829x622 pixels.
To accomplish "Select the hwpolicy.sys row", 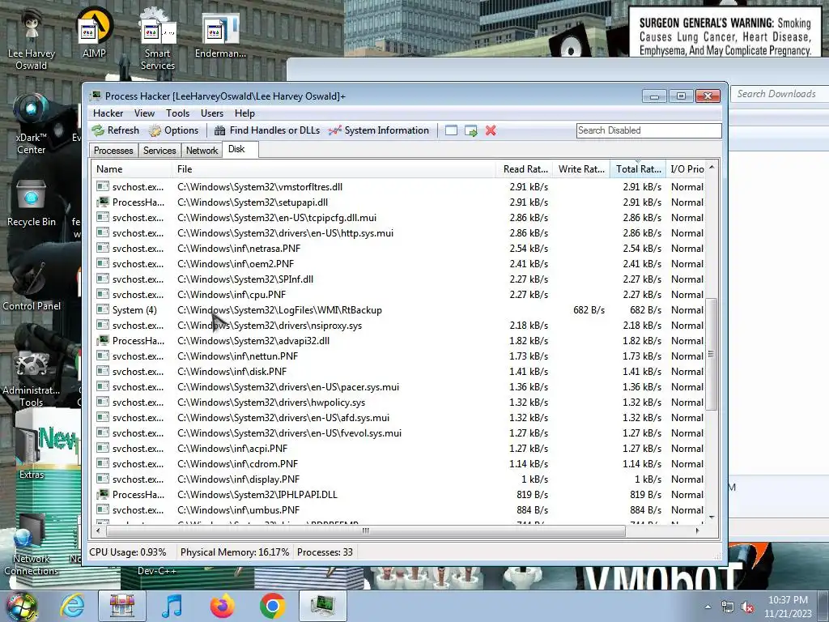I will pyautogui.click(x=400, y=402).
